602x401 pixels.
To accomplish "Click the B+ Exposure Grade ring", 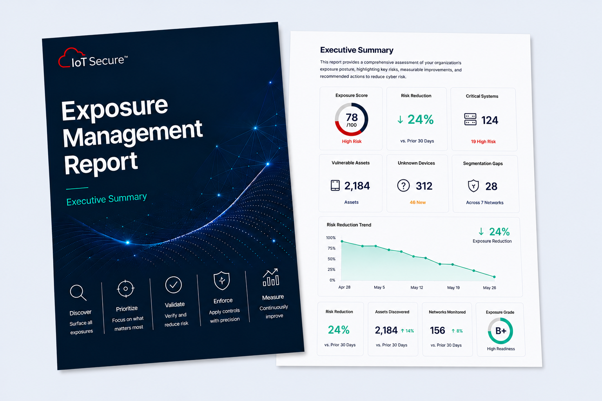I will [x=500, y=331].
